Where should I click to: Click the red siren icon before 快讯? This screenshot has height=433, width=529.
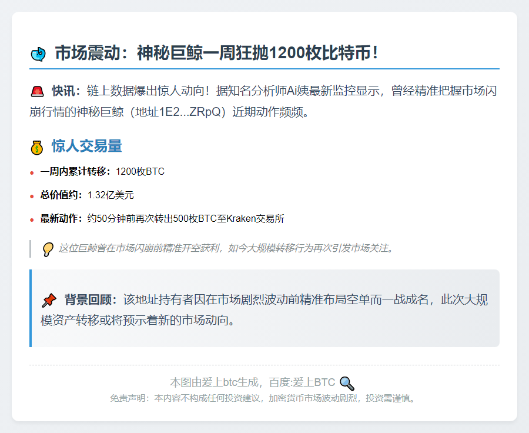(37, 91)
